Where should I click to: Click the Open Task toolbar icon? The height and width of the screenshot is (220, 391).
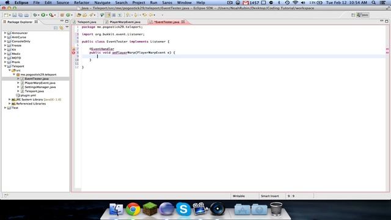pyautogui.click(x=85, y=15)
